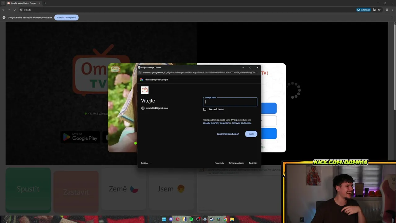Open the settings gear app in the taskbar

[205, 219]
